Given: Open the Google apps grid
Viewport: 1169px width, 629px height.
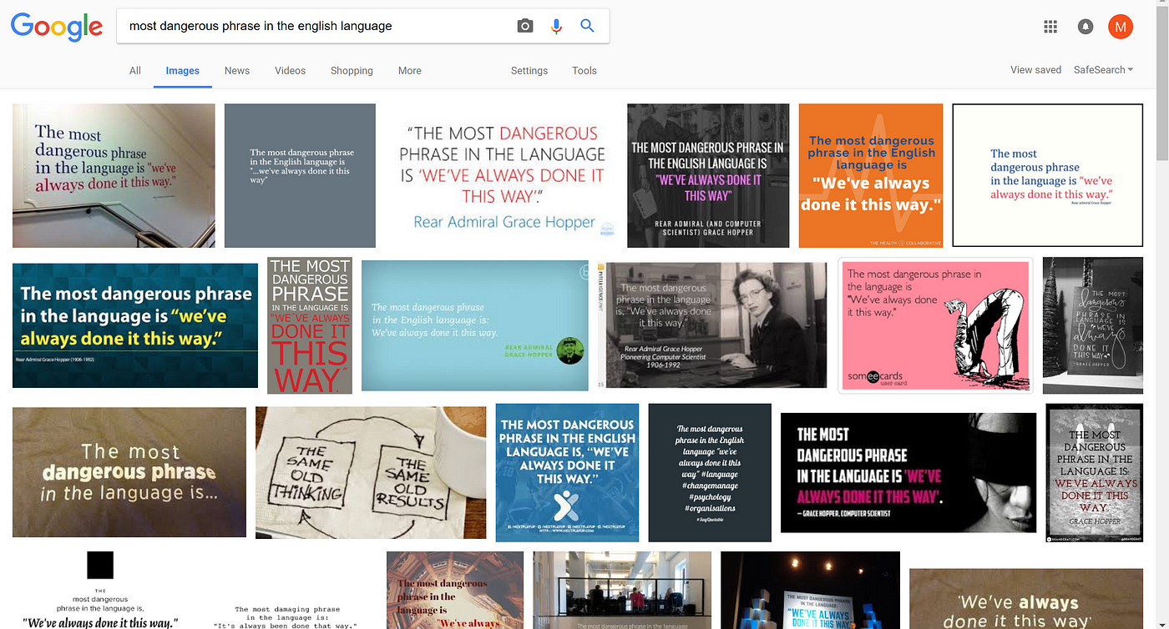Looking at the screenshot, I should click(1050, 27).
